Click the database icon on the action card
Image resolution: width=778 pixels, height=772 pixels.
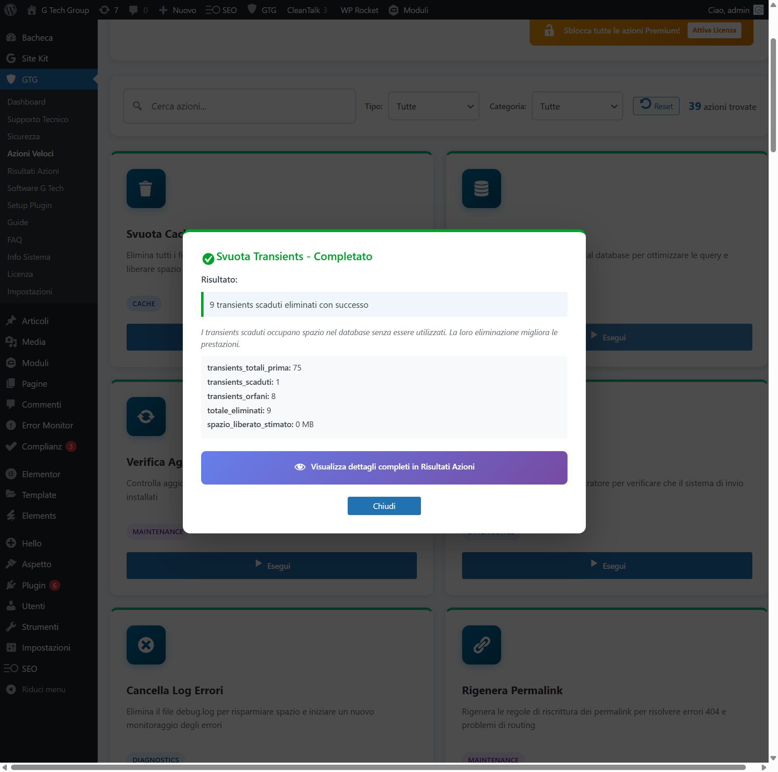(x=481, y=189)
